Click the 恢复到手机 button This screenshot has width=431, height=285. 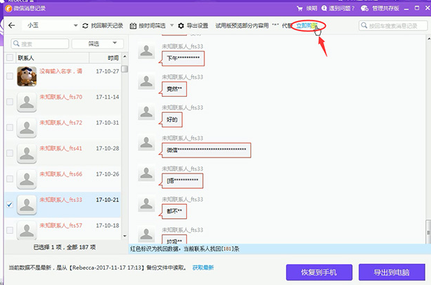319,272
